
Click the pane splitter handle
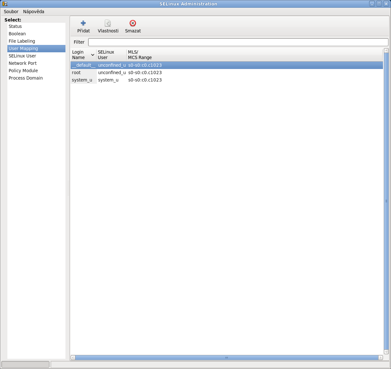(68, 188)
